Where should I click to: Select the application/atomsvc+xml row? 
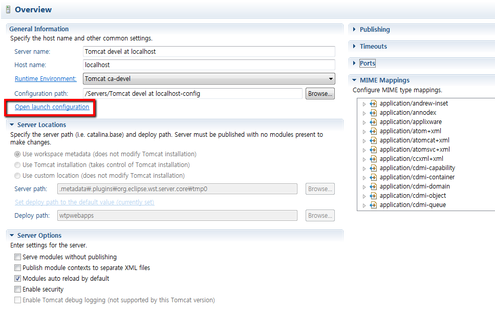pyautogui.click(x=415, y=150)
